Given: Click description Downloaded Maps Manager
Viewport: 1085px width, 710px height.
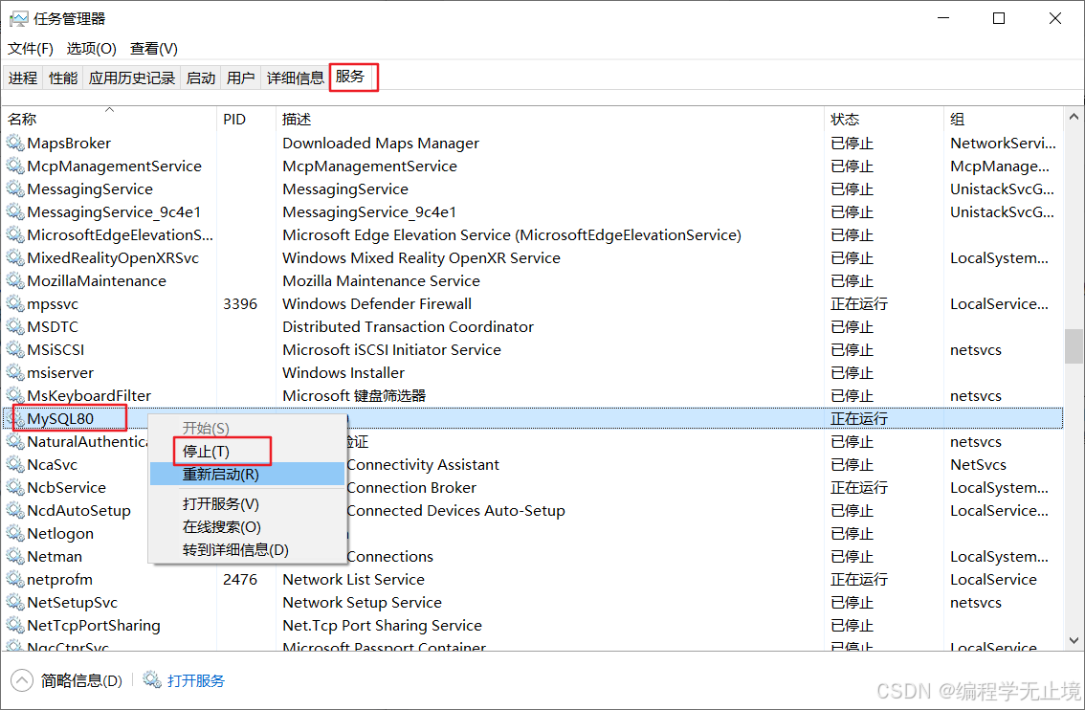Looking at the screenshot, I should 381,144.
